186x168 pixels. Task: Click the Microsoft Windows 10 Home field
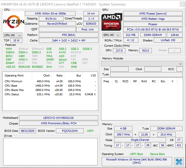(x=137, y=161)
